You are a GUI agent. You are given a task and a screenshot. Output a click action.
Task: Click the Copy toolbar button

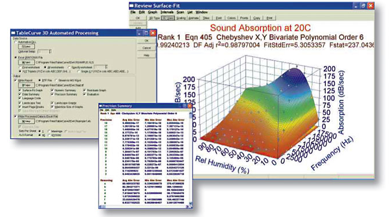pyautogui.click(x=257, y=18)
